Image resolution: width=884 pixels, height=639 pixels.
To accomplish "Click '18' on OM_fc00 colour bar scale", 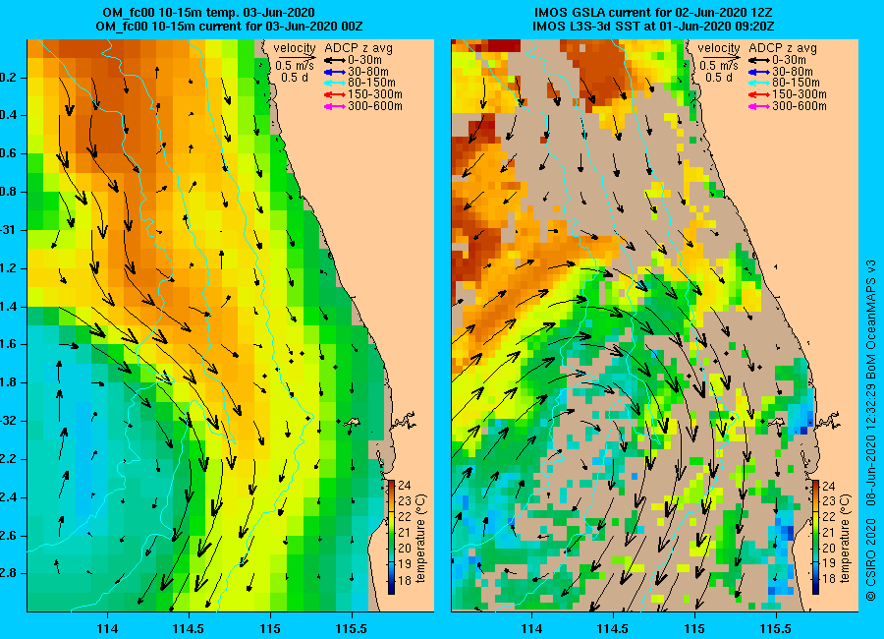I will (405, 579).
